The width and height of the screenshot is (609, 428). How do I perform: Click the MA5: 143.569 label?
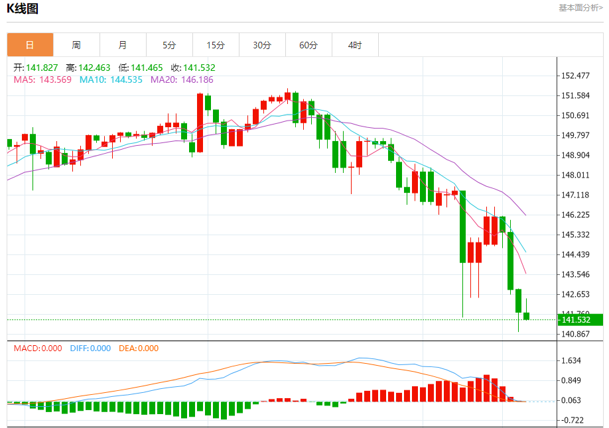pyautogui.click(x=42, y=80)
